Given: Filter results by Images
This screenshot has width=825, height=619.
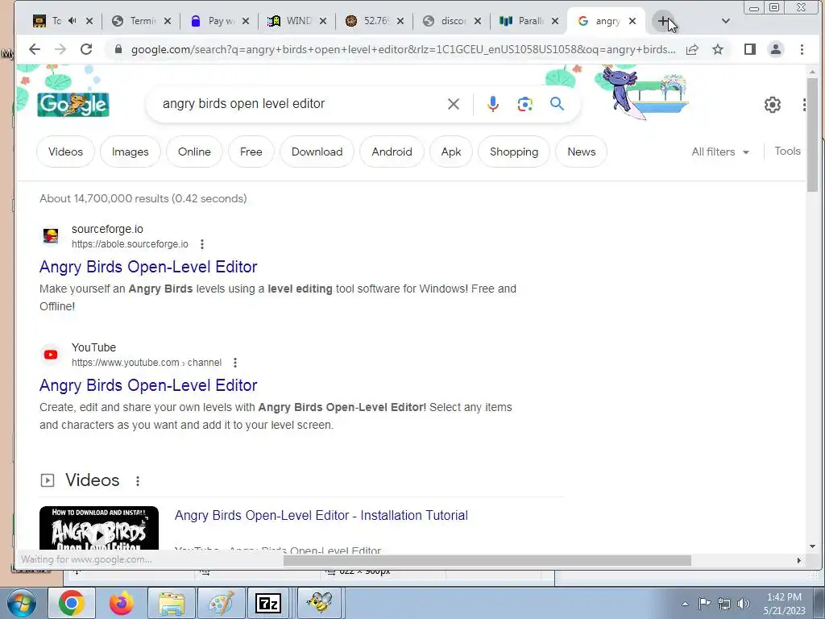Looking at the screenshot, I should pos(130,152).
